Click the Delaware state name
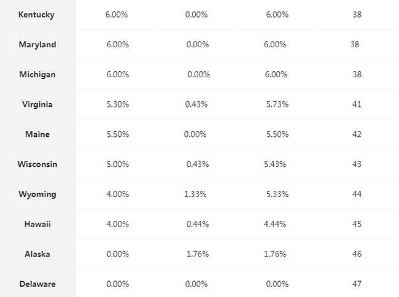Image resolution: width=399 pixels, height=297 pixels. point(37,284)
